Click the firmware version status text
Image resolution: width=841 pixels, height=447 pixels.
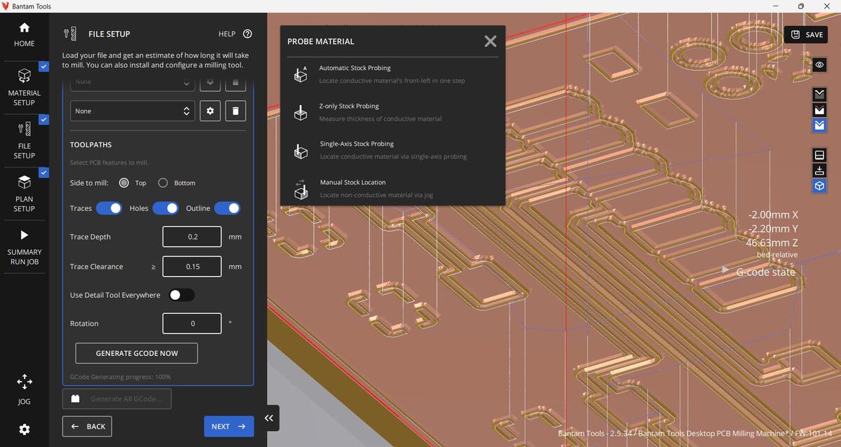695,434
